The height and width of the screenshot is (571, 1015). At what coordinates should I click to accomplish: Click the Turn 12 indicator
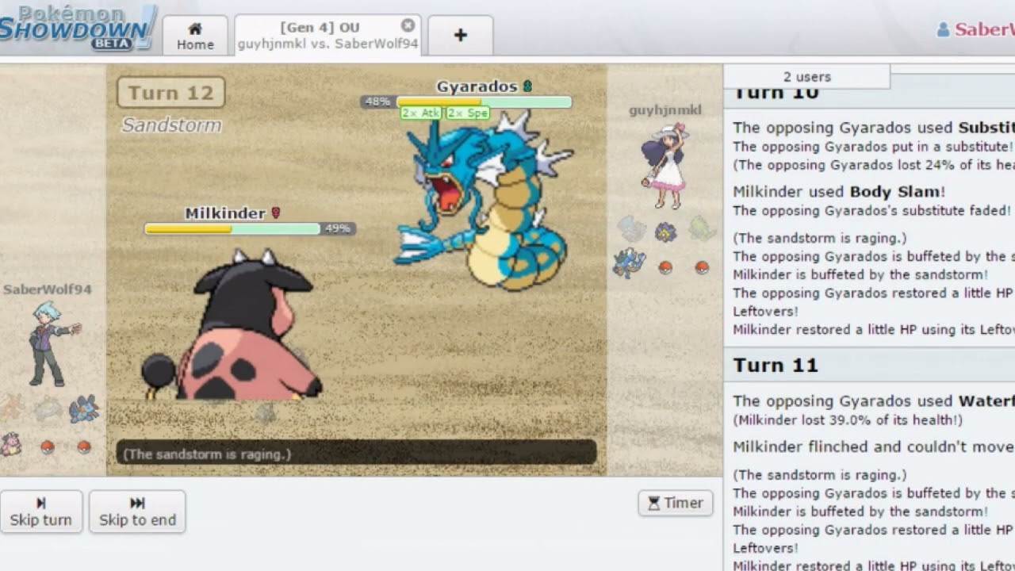click(x=171, y=93)
